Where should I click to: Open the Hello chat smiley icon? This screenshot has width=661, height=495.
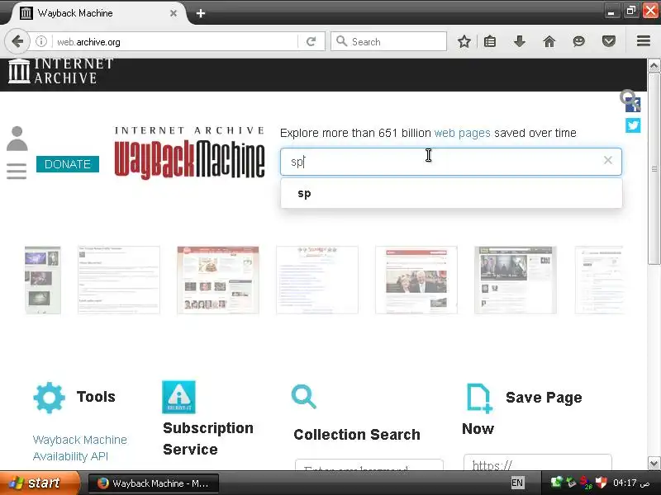(579, 42)
